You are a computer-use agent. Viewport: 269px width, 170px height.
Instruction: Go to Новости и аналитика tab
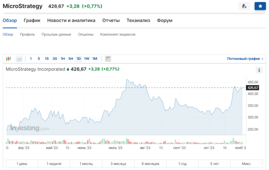click(x=71, y=20)
